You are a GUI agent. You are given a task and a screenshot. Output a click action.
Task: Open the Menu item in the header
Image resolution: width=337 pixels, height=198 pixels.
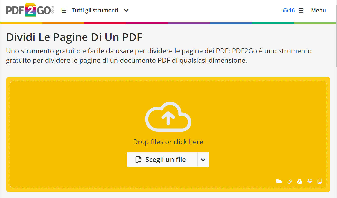318,10
